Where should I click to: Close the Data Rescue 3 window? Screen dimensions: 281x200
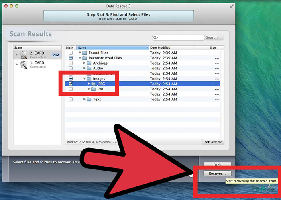(x=6, y=6)
